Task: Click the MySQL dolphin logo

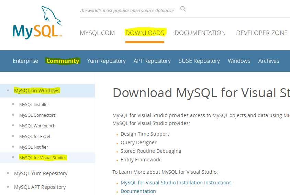Action: tap(37, 23)
